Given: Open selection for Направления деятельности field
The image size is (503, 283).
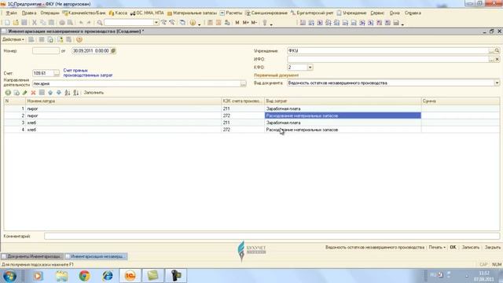Looking at the screenshot, I should (244, 84).
